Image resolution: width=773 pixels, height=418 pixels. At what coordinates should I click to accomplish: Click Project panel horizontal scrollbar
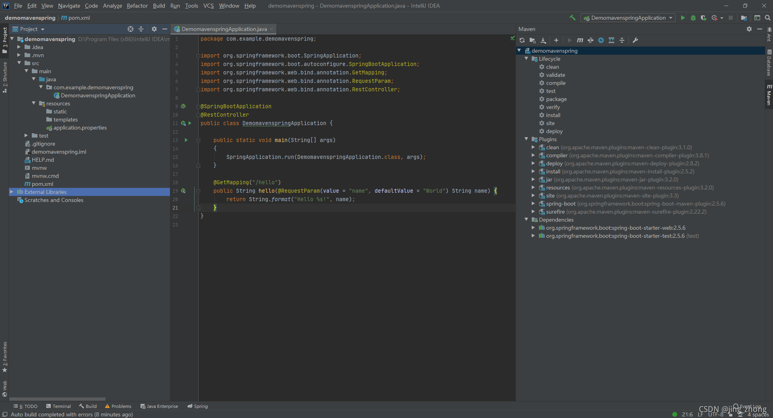[57, 399]
